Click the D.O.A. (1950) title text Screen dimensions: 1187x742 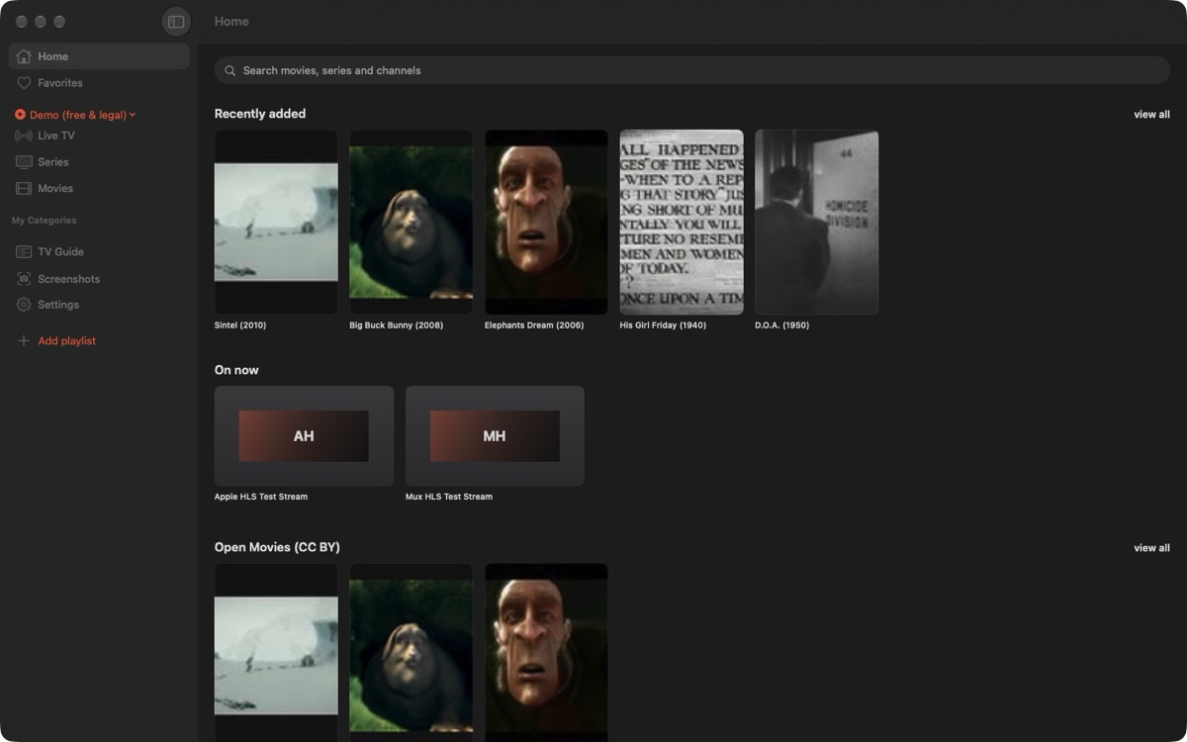(x=782, y=325)
